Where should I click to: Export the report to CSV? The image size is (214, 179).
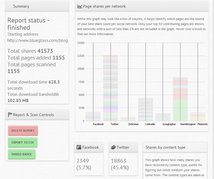tap(23, 142)
